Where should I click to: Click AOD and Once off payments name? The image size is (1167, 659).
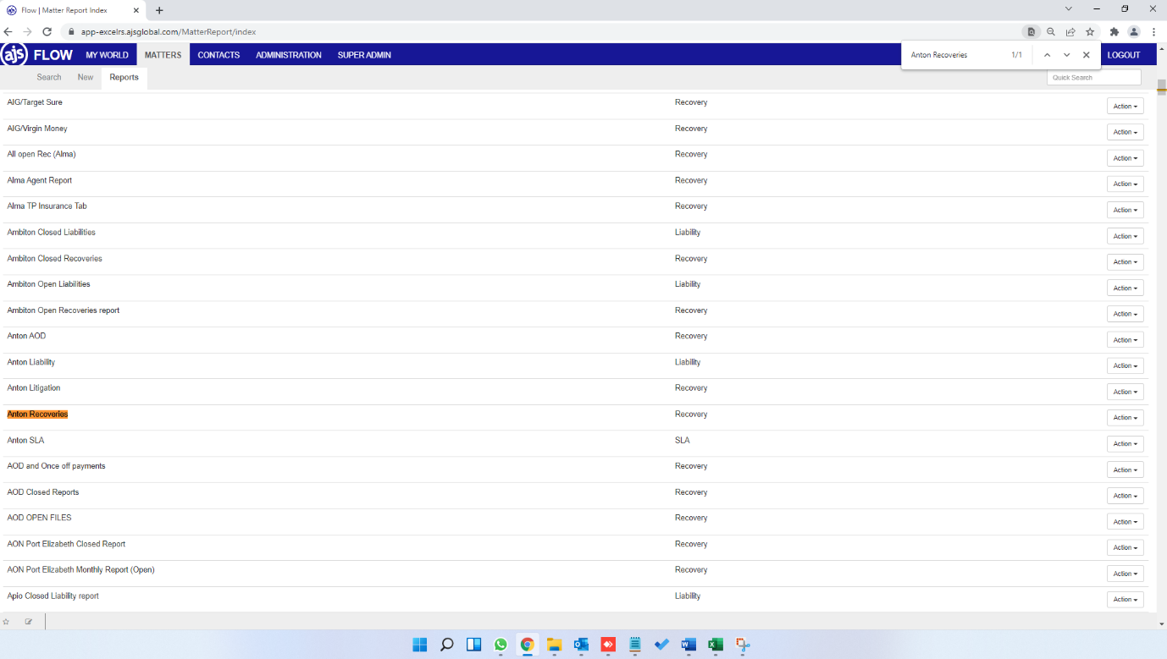tap(56, 466)
